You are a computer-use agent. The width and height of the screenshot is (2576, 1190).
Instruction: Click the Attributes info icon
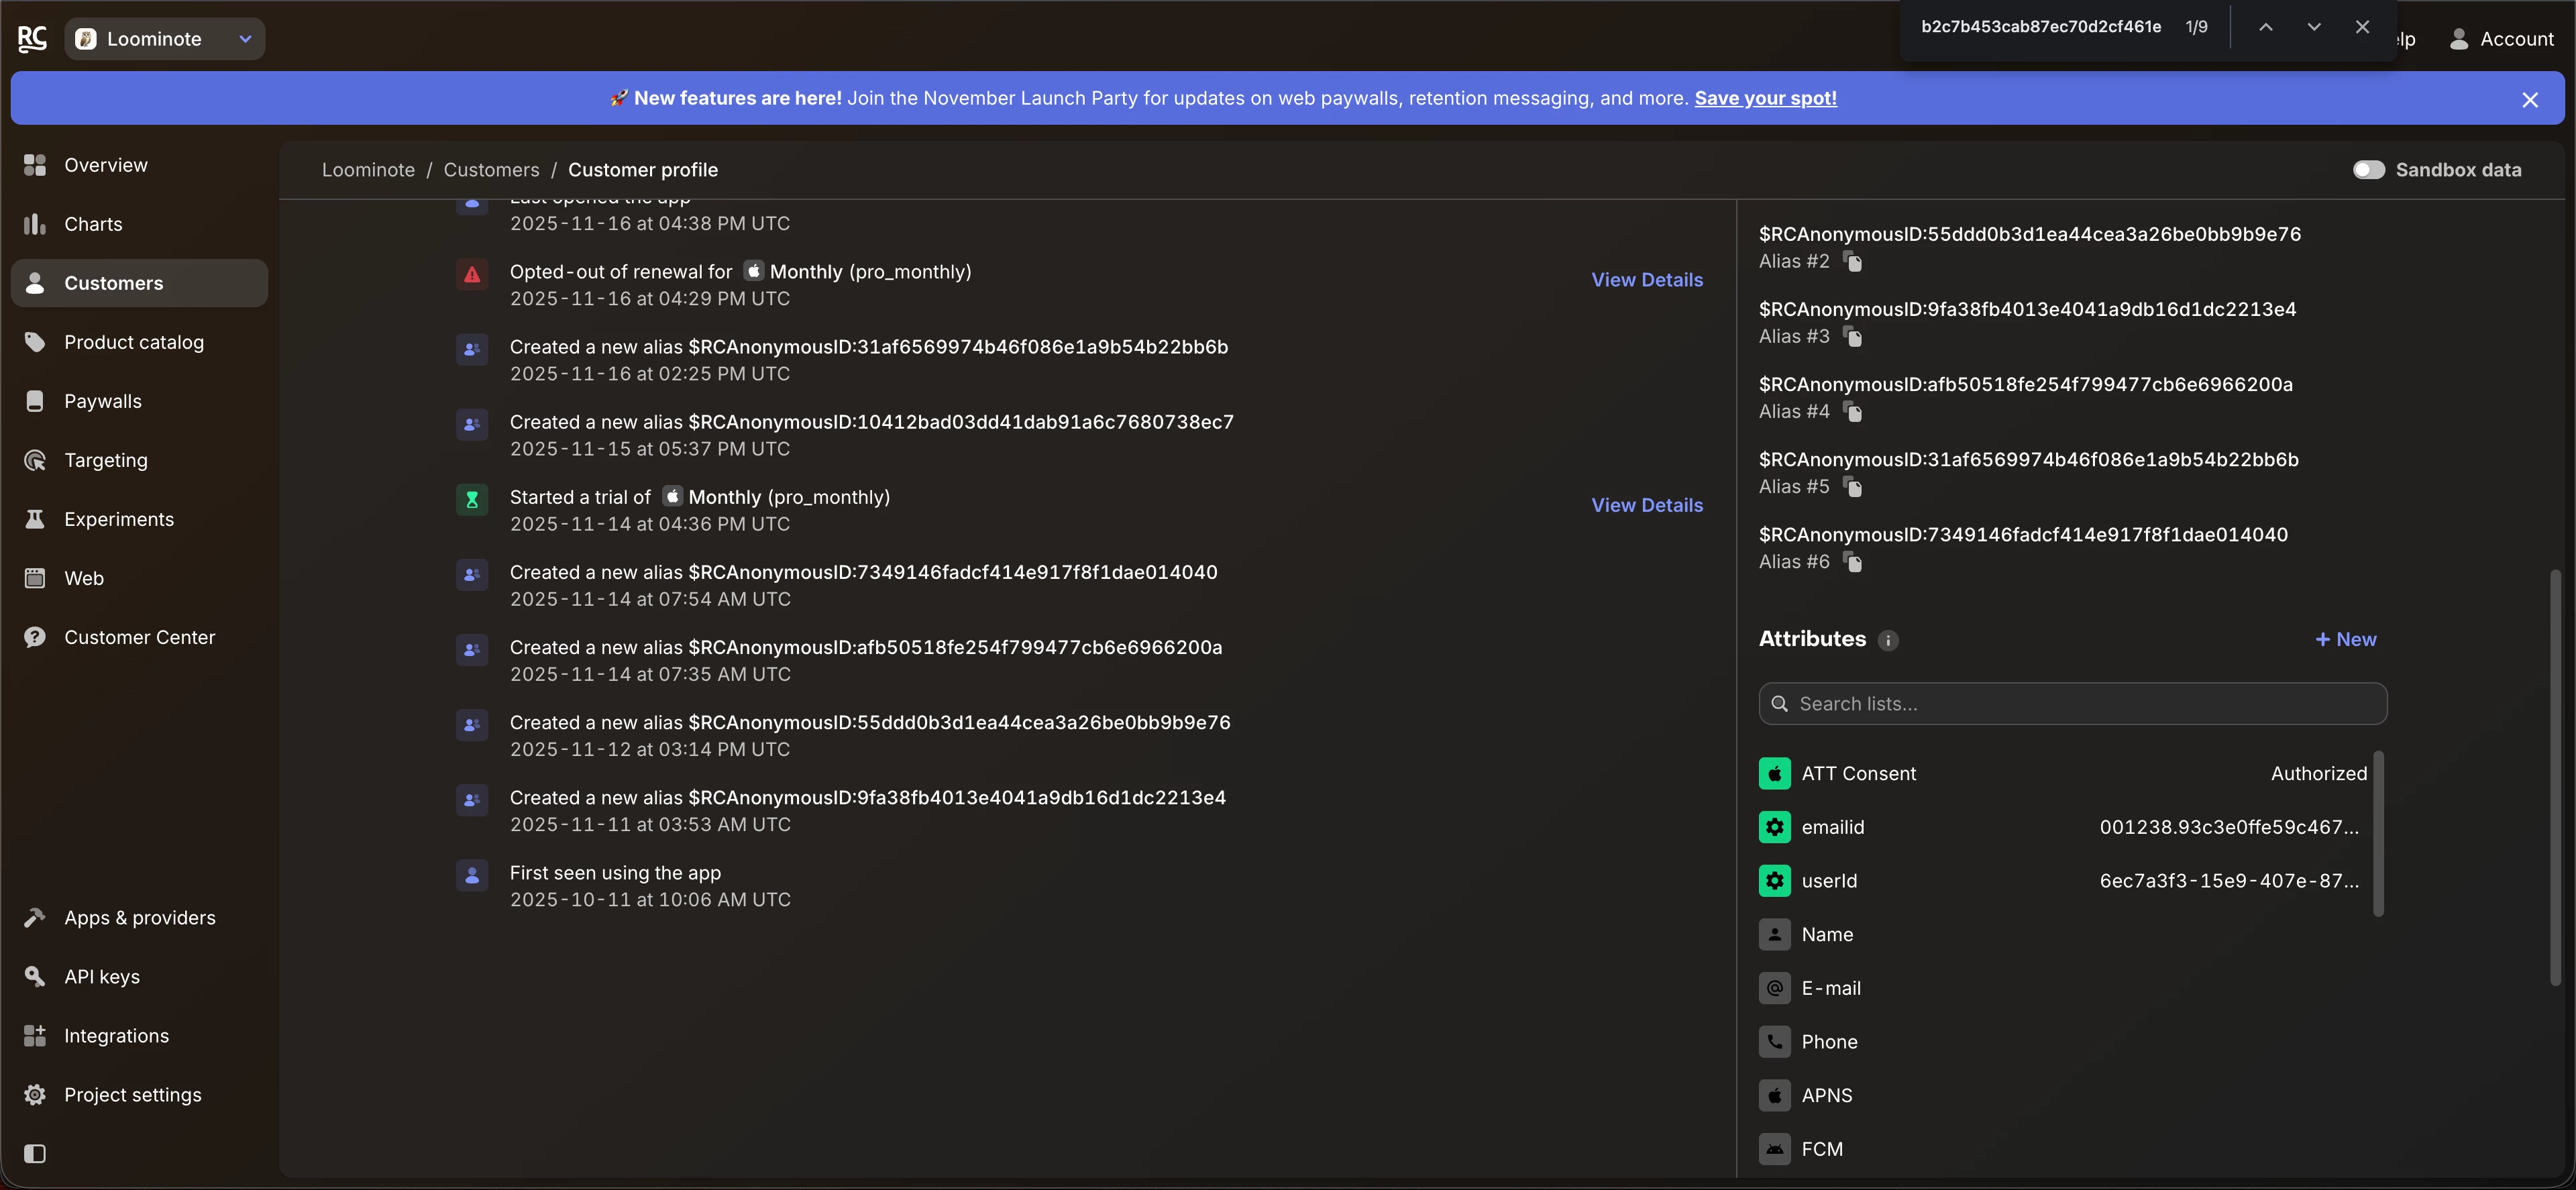(1887, 640)
